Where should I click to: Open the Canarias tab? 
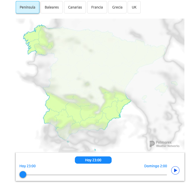click(75, 7)
